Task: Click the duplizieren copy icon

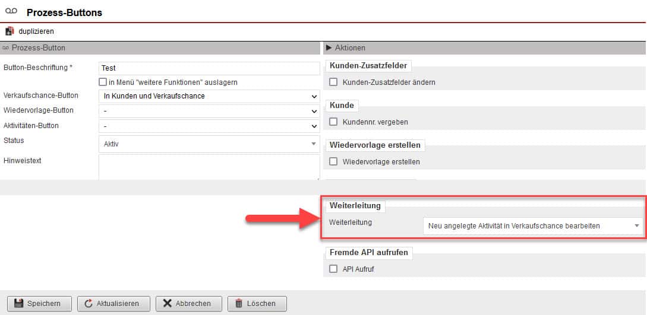Action: [x=9, y=31]
